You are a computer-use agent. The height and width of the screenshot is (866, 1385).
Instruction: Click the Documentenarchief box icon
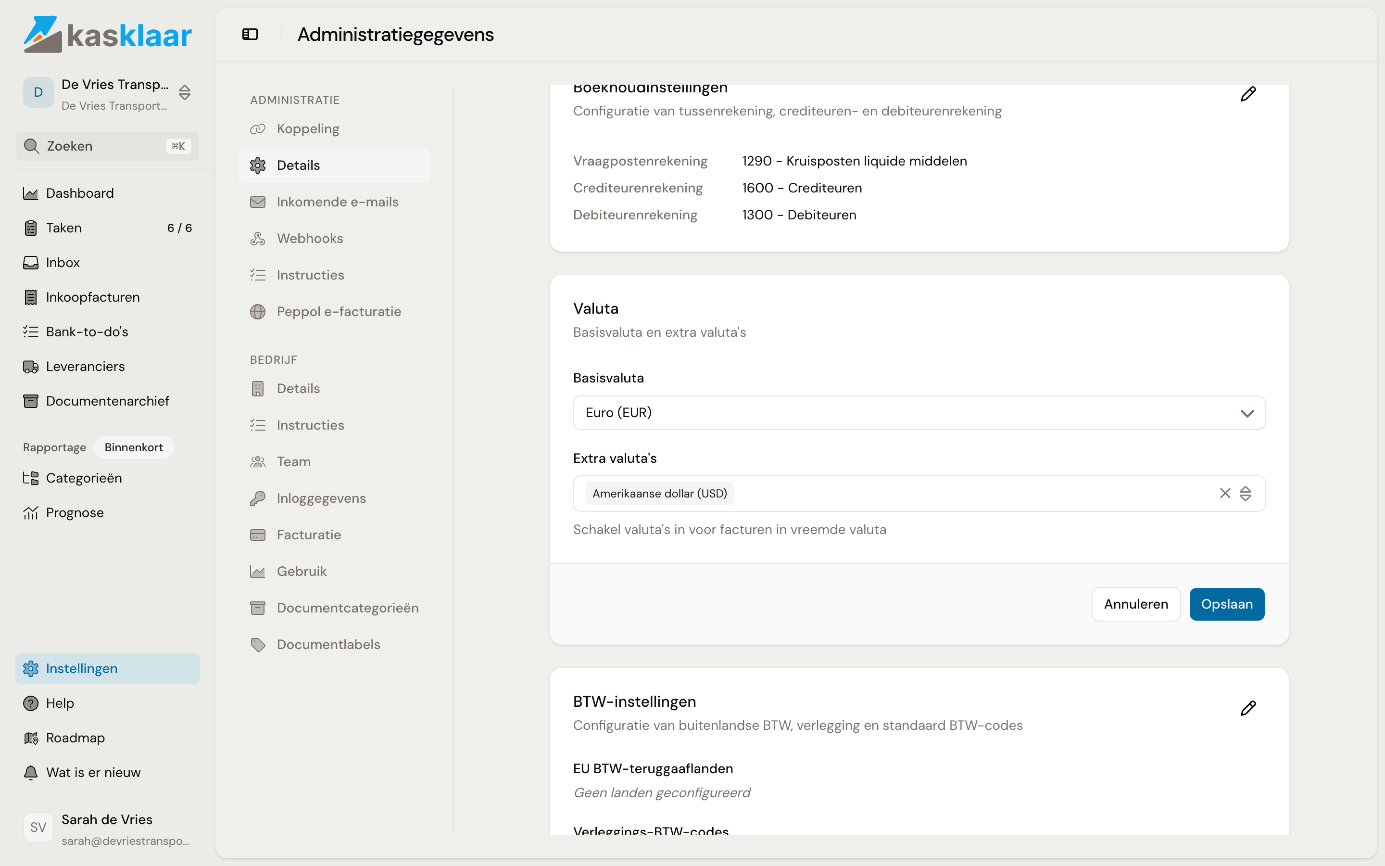(x=30, y=401)
